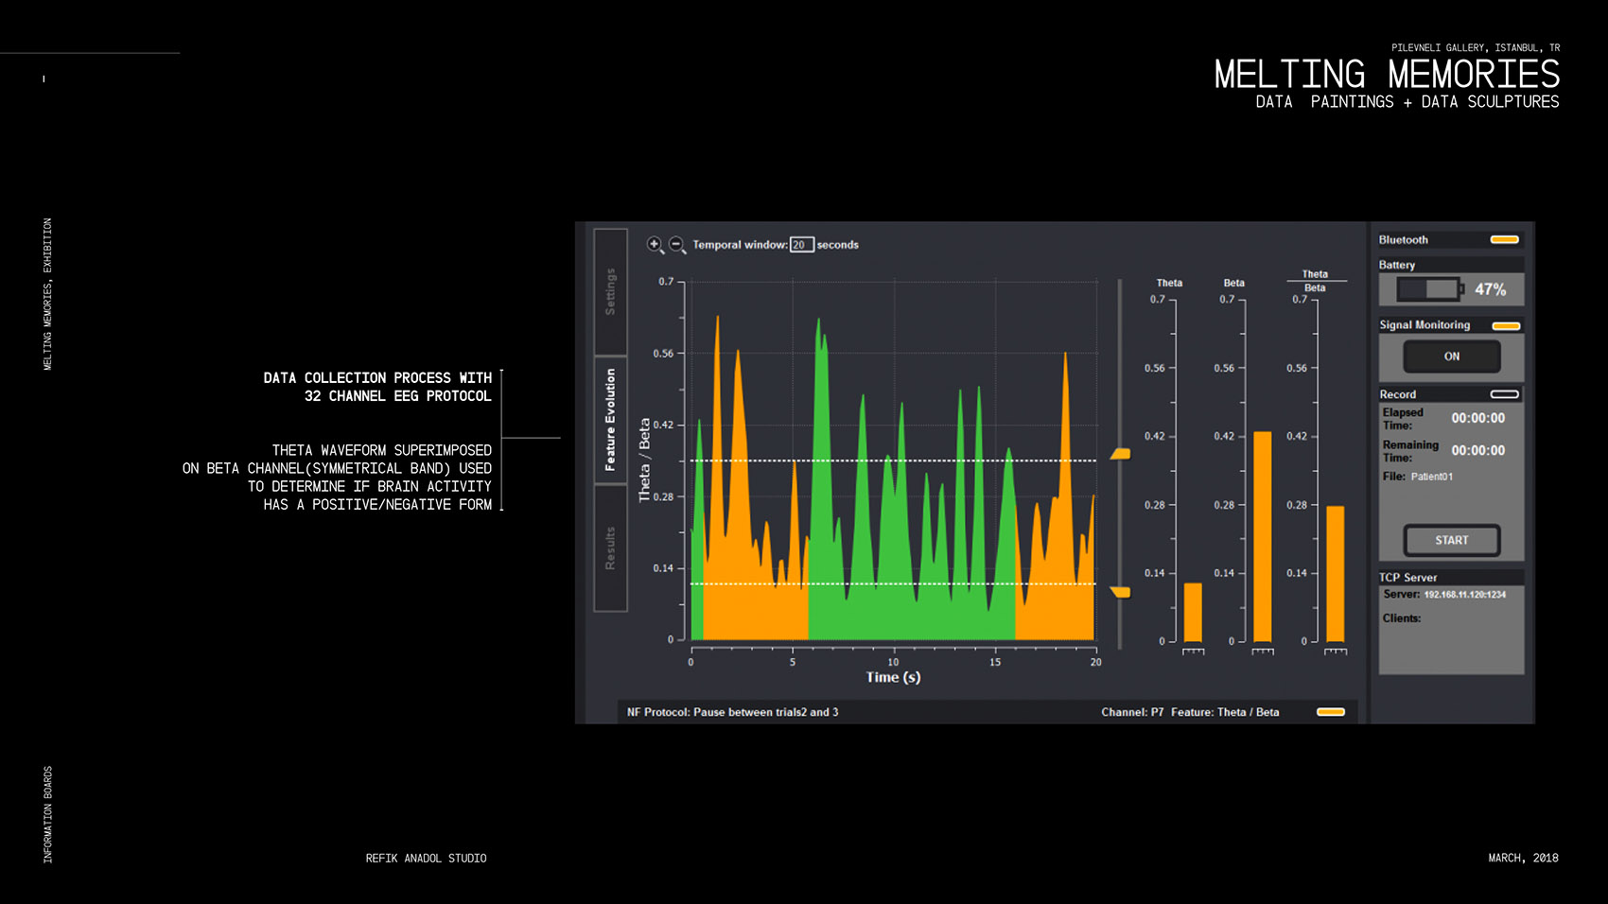1608x904 pixels.
Task: Click the Record status indicator
Action: 1504,394
